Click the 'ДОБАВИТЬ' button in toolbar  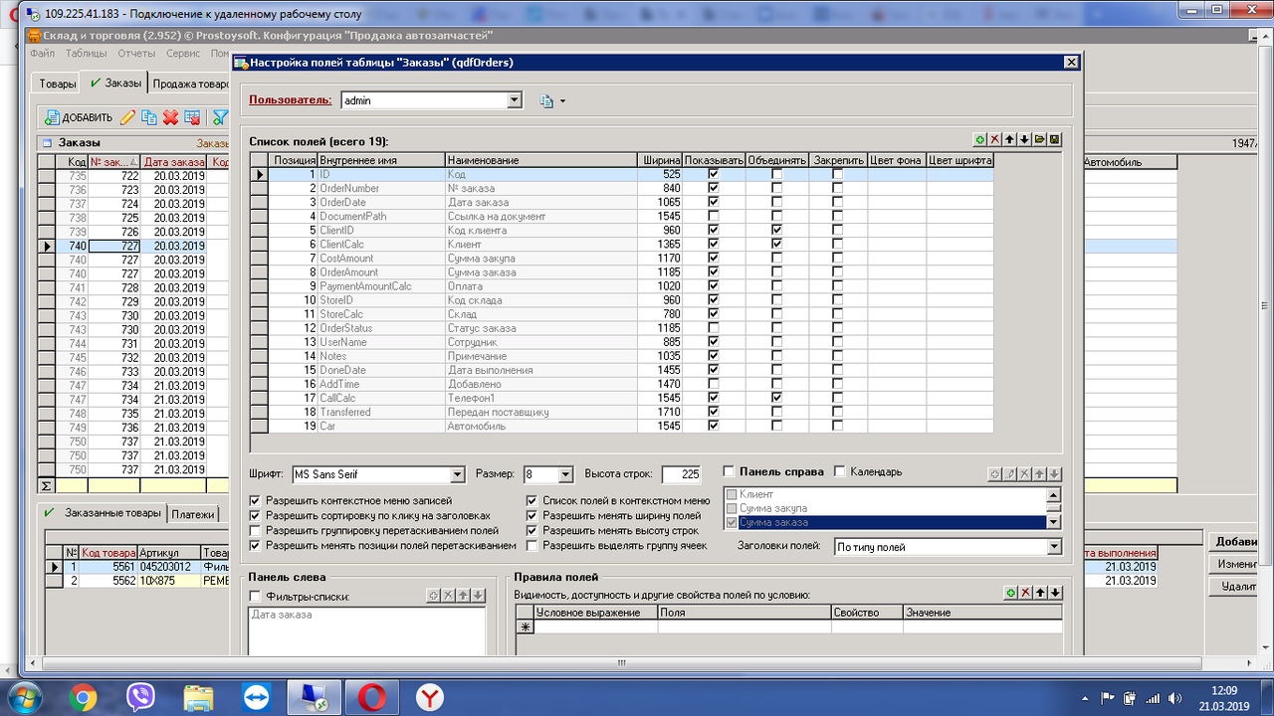point(78,117)
